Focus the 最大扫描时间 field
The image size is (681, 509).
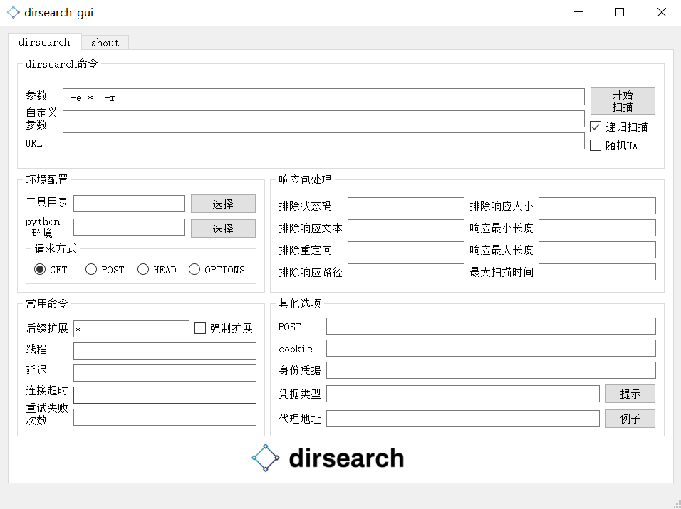pos(597,272)
